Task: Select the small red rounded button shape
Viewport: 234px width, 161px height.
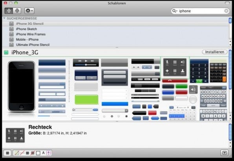Action: click(x=152, y=113)
